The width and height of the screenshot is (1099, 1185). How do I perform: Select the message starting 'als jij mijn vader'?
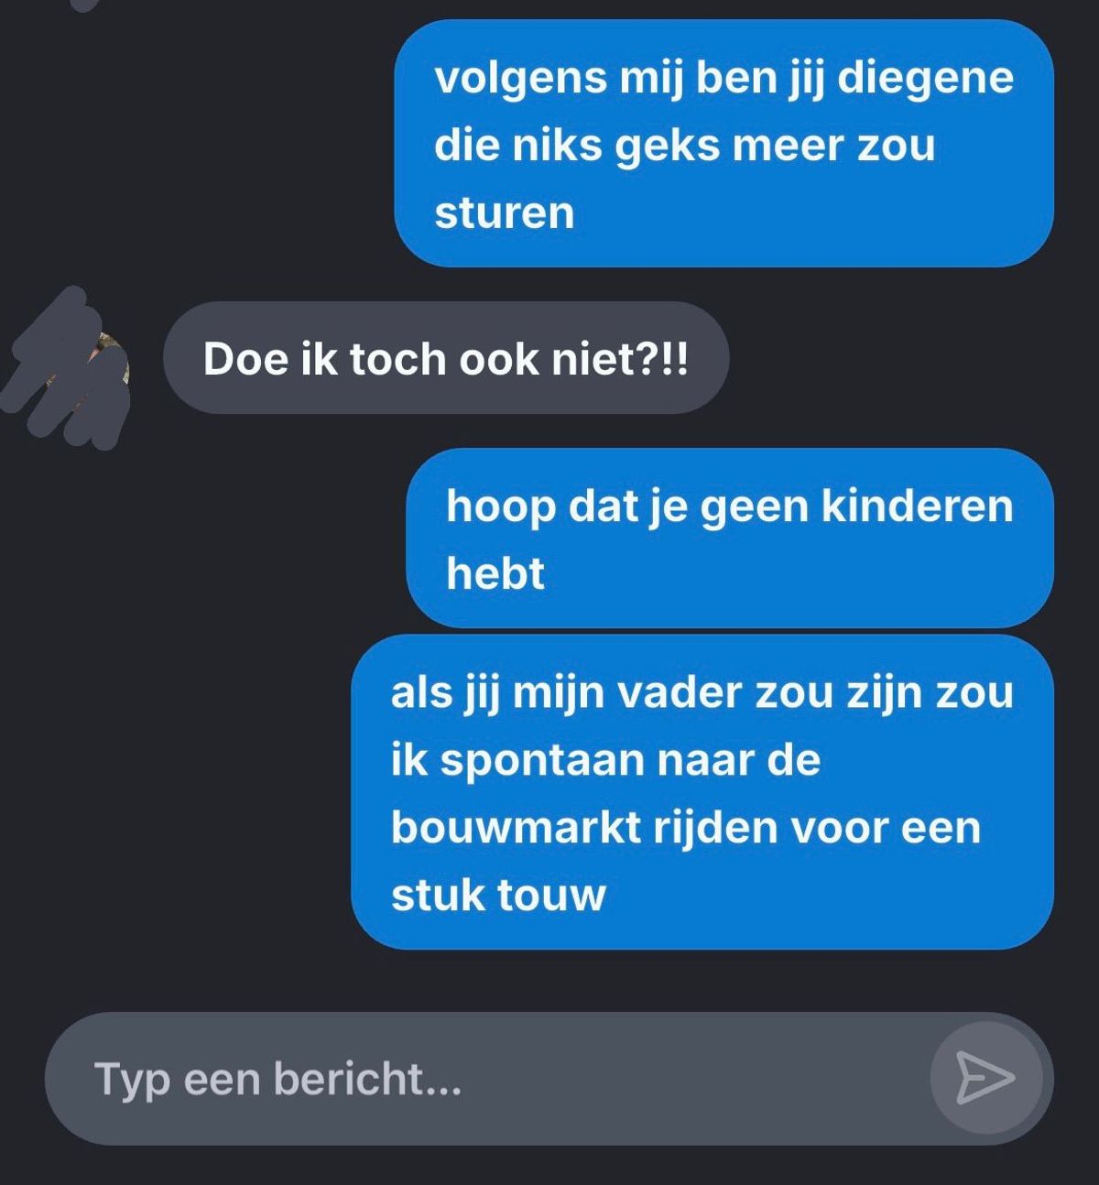(x=702, y=792)
